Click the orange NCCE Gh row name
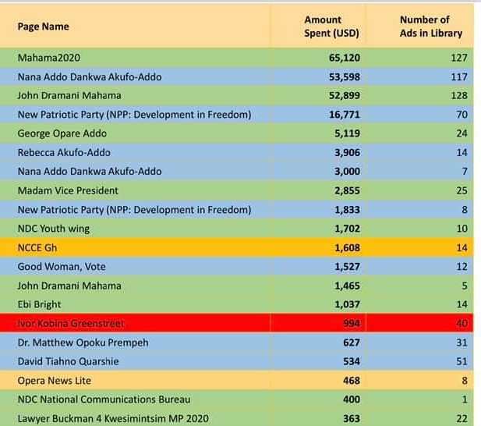Viewport: 481px width, 426px height. tap(39, 247)
